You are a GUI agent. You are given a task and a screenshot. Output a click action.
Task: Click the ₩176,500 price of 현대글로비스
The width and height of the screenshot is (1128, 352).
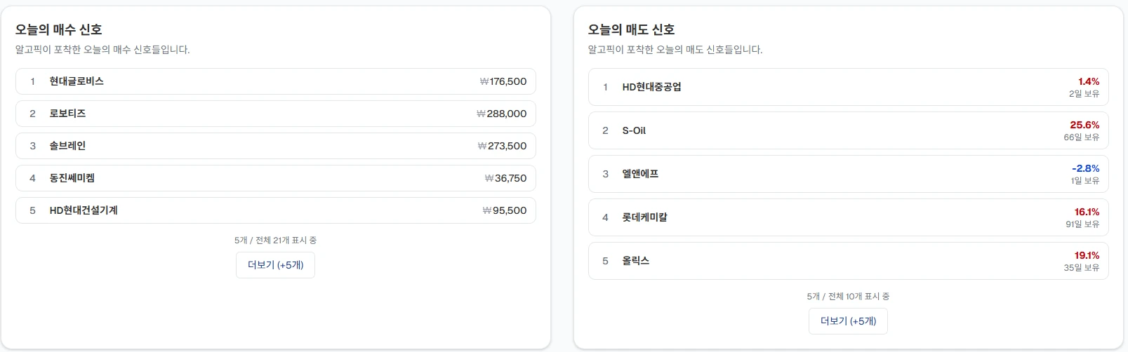coord(503,81)
